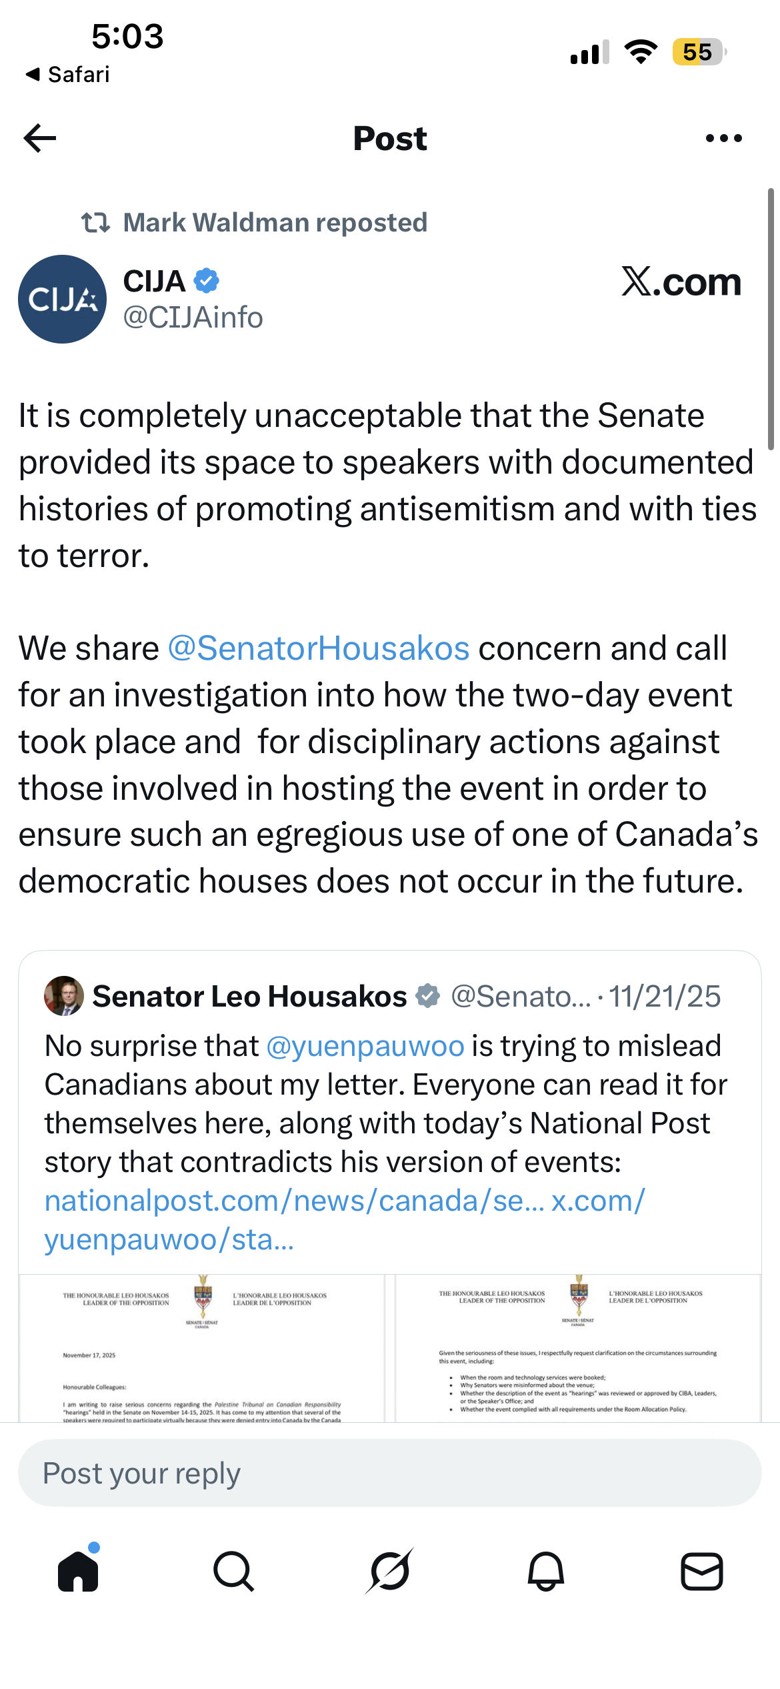Screen dimensions: 780x1689
Task: Open the Search tab magnifier icon
Action: pos(234,1571)
